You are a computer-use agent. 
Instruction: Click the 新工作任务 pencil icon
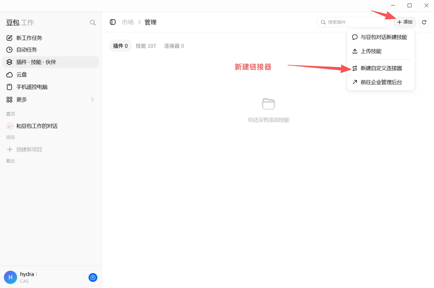tap(9, 38)
